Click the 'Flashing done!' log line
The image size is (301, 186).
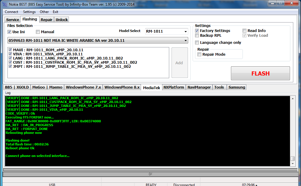point(18,140)
